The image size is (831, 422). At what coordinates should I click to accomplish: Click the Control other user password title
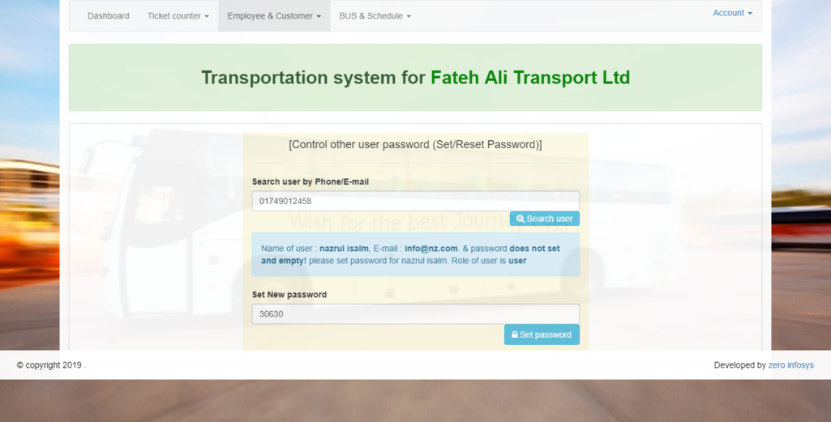point(415,144)
